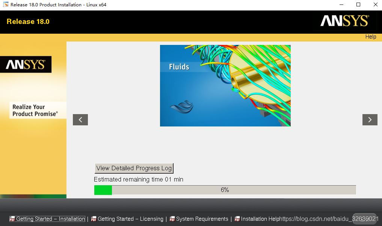Advance to the next slide with the right arrow
This screenshot has height=226, width=382.
coord(370,120)
